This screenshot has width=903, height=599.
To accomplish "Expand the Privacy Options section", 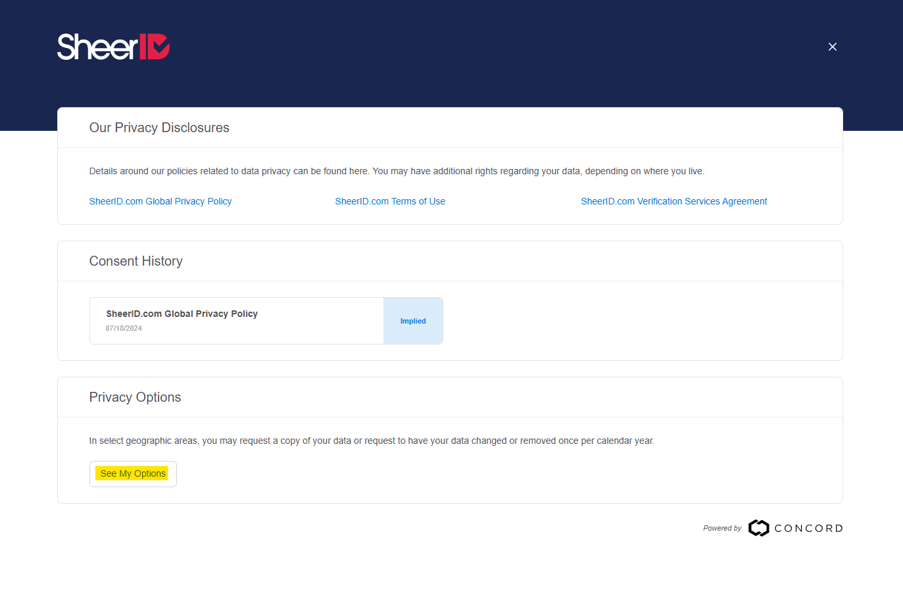I will [135, 397].
